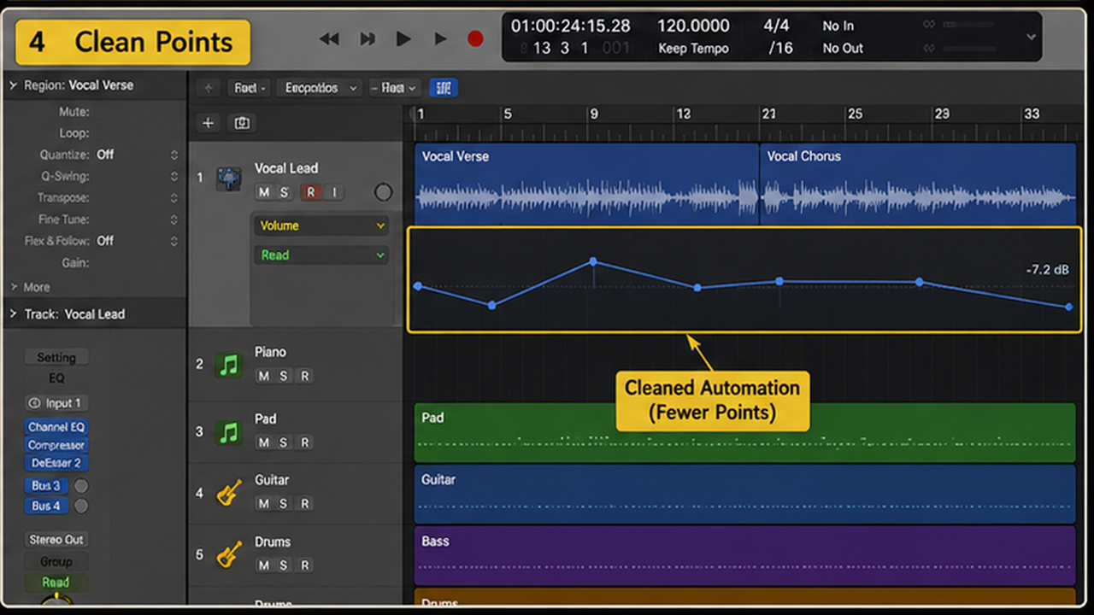Click the rewind transport button

coord(329,38)
